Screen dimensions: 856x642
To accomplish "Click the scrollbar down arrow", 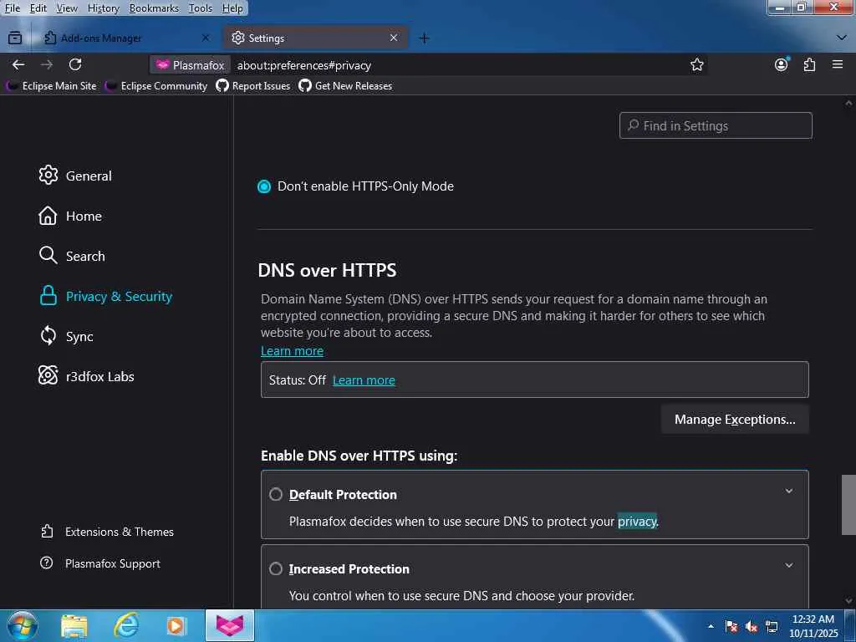I will point(848,601).
